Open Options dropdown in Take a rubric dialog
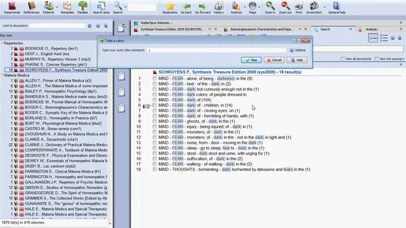This screenshot has width=406, height=228. pos(298,50)
